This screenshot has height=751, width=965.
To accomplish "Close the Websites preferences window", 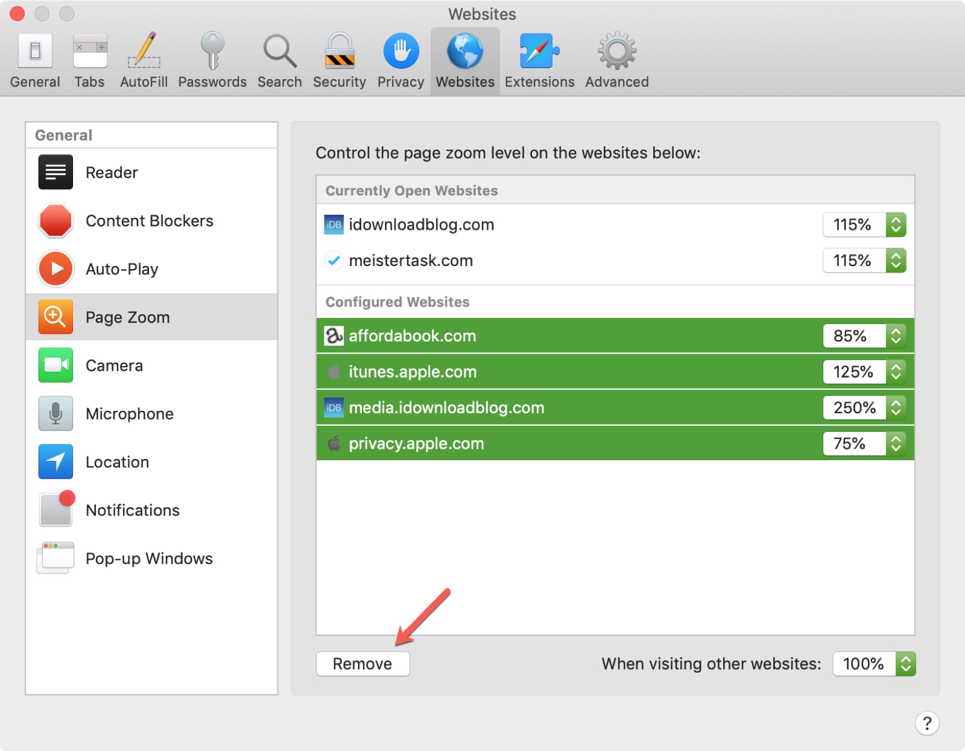I will tap(17, 13).
